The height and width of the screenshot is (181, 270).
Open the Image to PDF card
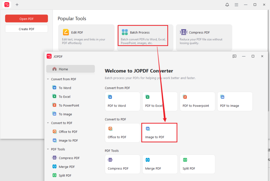159,133
